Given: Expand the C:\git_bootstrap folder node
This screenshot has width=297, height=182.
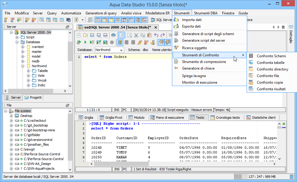Looking at the screenshot, I should (x=11, y=125).
